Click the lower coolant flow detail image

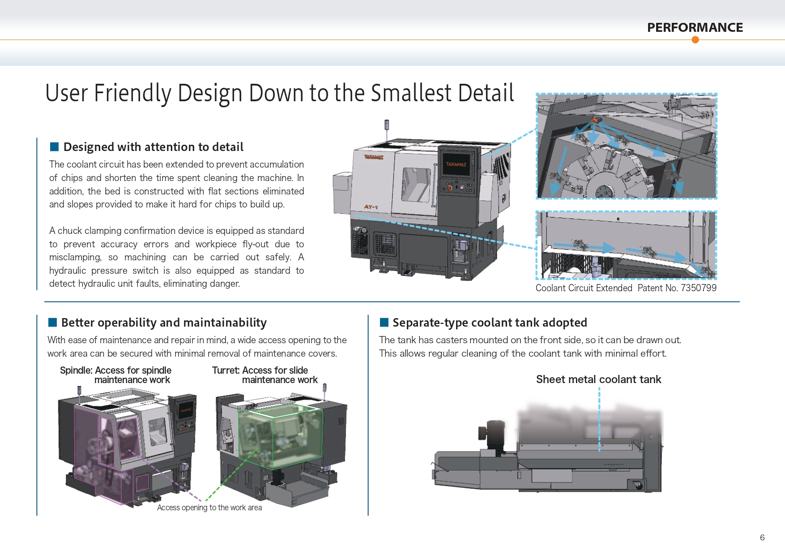coord(627,245)
